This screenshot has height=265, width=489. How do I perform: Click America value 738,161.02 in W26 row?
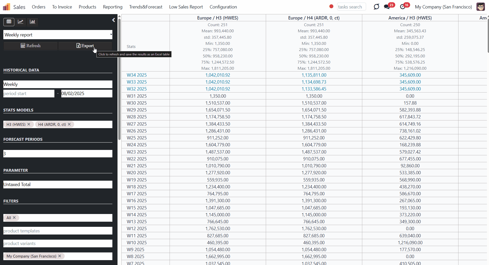pyautogui.click(x=410, y=131)
